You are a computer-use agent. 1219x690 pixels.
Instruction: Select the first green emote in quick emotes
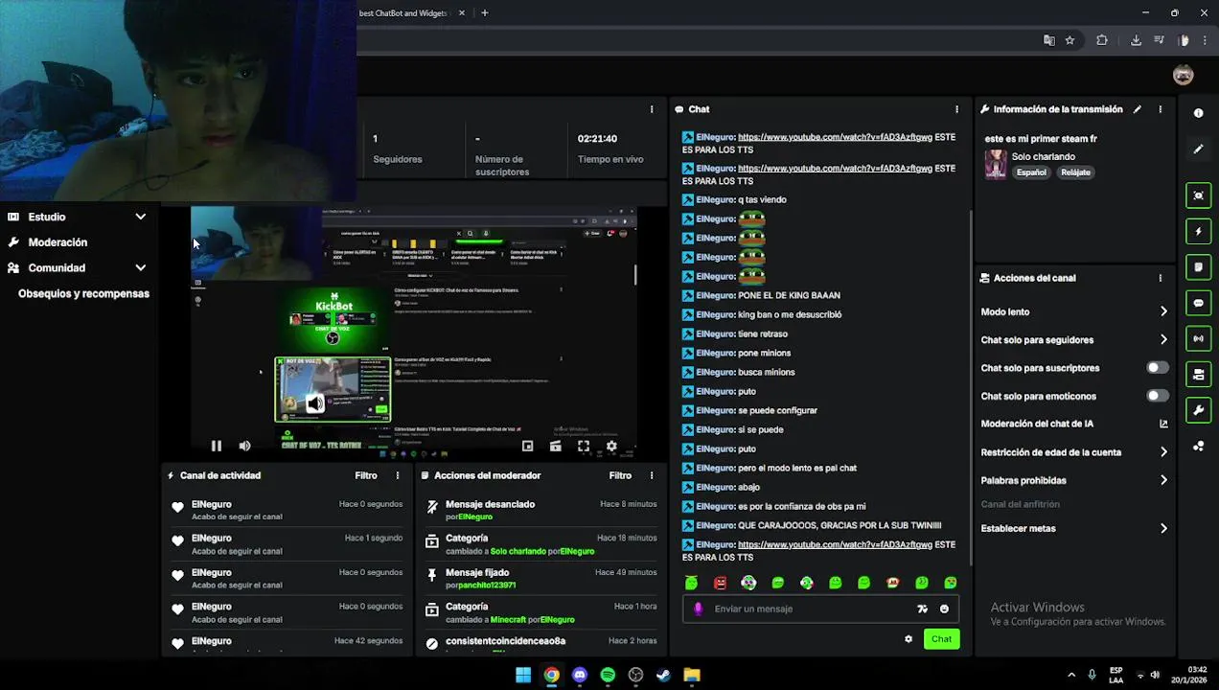[691, 583]
